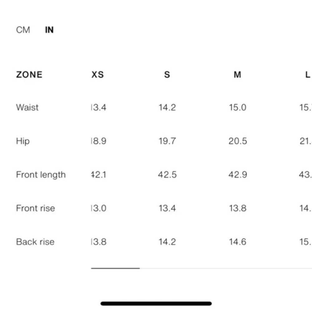The height and width of the screenshot is (312, 312).
Task: Click hip value 20.5 for size M
Action: (x=238, y=141)
